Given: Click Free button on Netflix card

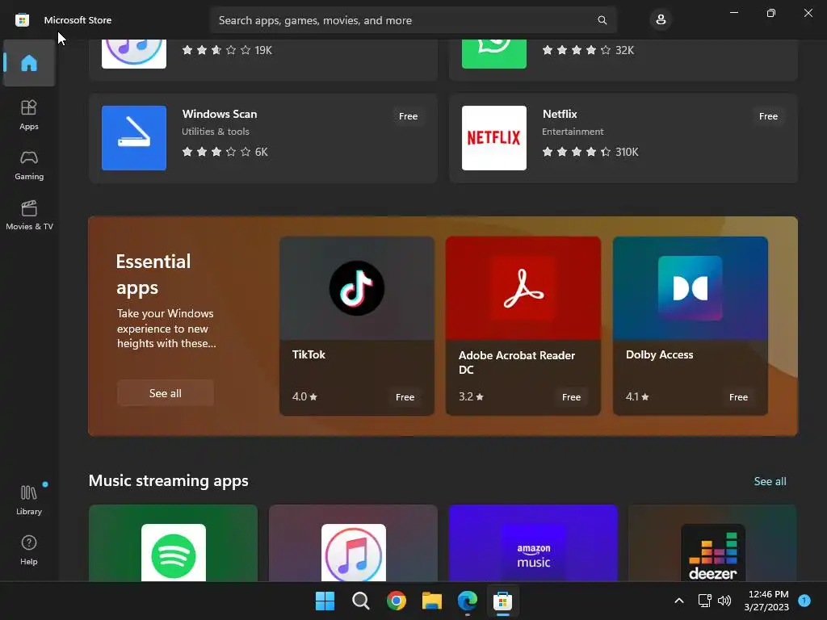Looking at the screenshot, I should (769, 116).
